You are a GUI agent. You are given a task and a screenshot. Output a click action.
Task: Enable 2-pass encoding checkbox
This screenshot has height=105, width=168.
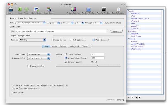click(x=28, y=66)
